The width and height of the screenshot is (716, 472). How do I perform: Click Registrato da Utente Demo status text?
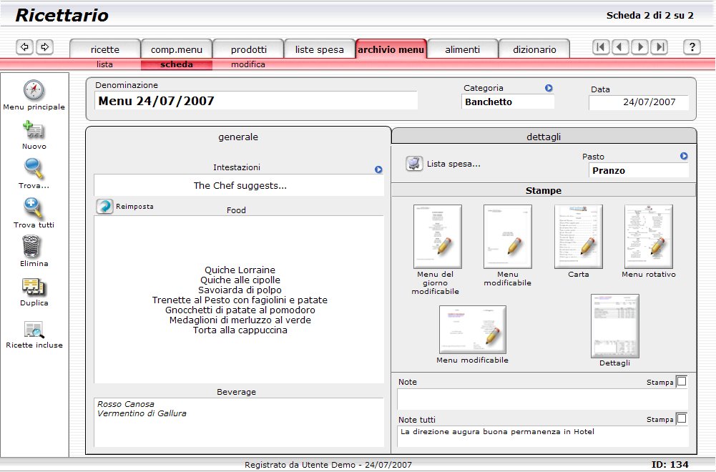coord(328,465)
